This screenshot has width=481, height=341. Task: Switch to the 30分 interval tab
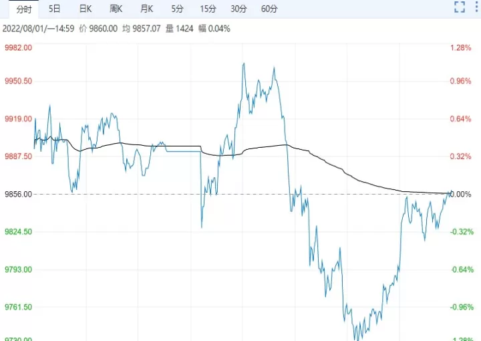(238, 9)
